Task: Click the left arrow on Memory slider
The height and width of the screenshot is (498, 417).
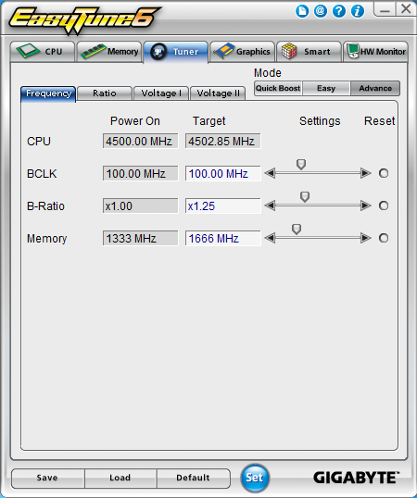Action: click(x=270, y=238)
